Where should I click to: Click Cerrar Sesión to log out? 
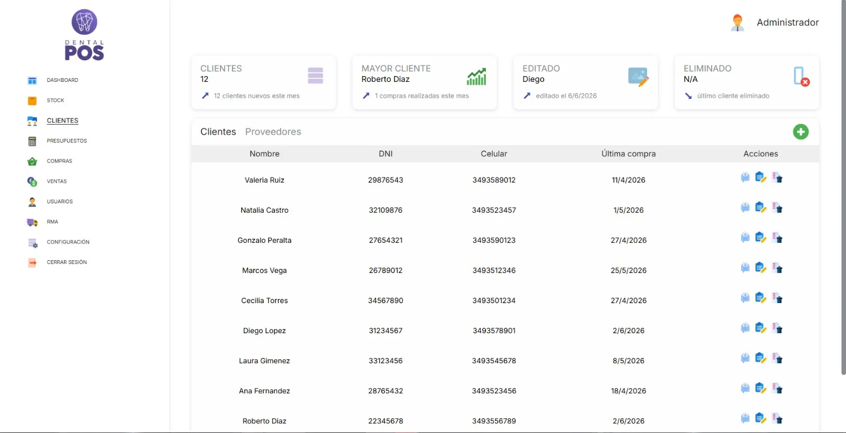click(x=67, y=262)
